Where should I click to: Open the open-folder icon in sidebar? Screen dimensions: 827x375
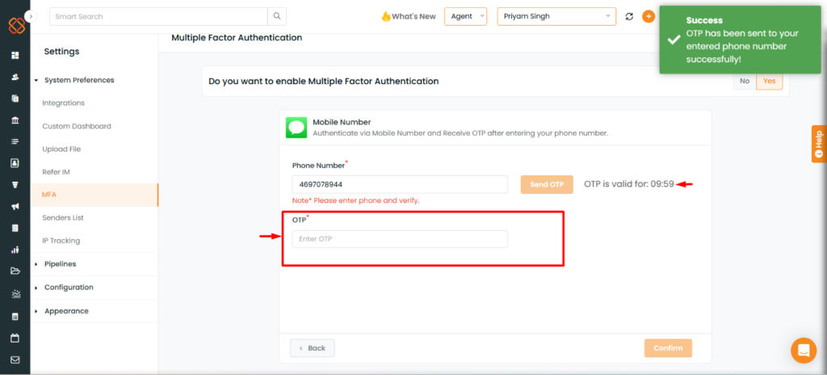tap(15, 271)
